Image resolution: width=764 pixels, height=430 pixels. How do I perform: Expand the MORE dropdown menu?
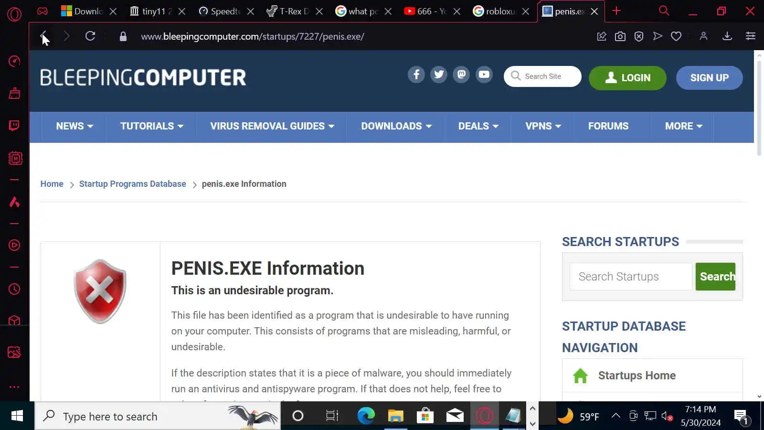pos(684,126)
